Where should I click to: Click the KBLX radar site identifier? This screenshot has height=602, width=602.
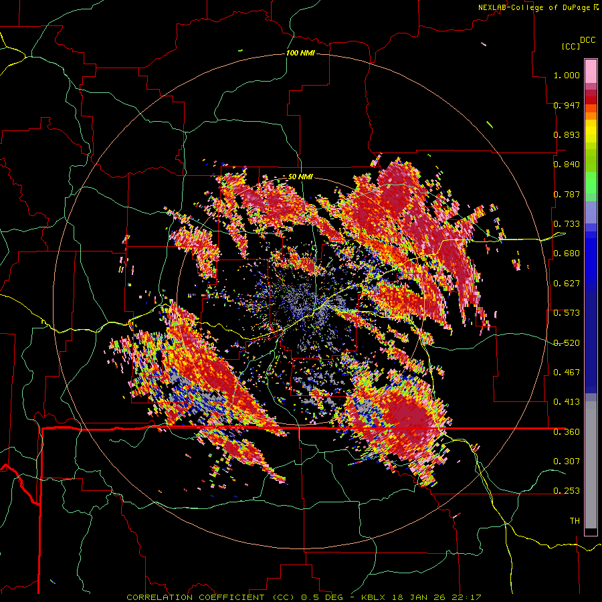[373, 597]
